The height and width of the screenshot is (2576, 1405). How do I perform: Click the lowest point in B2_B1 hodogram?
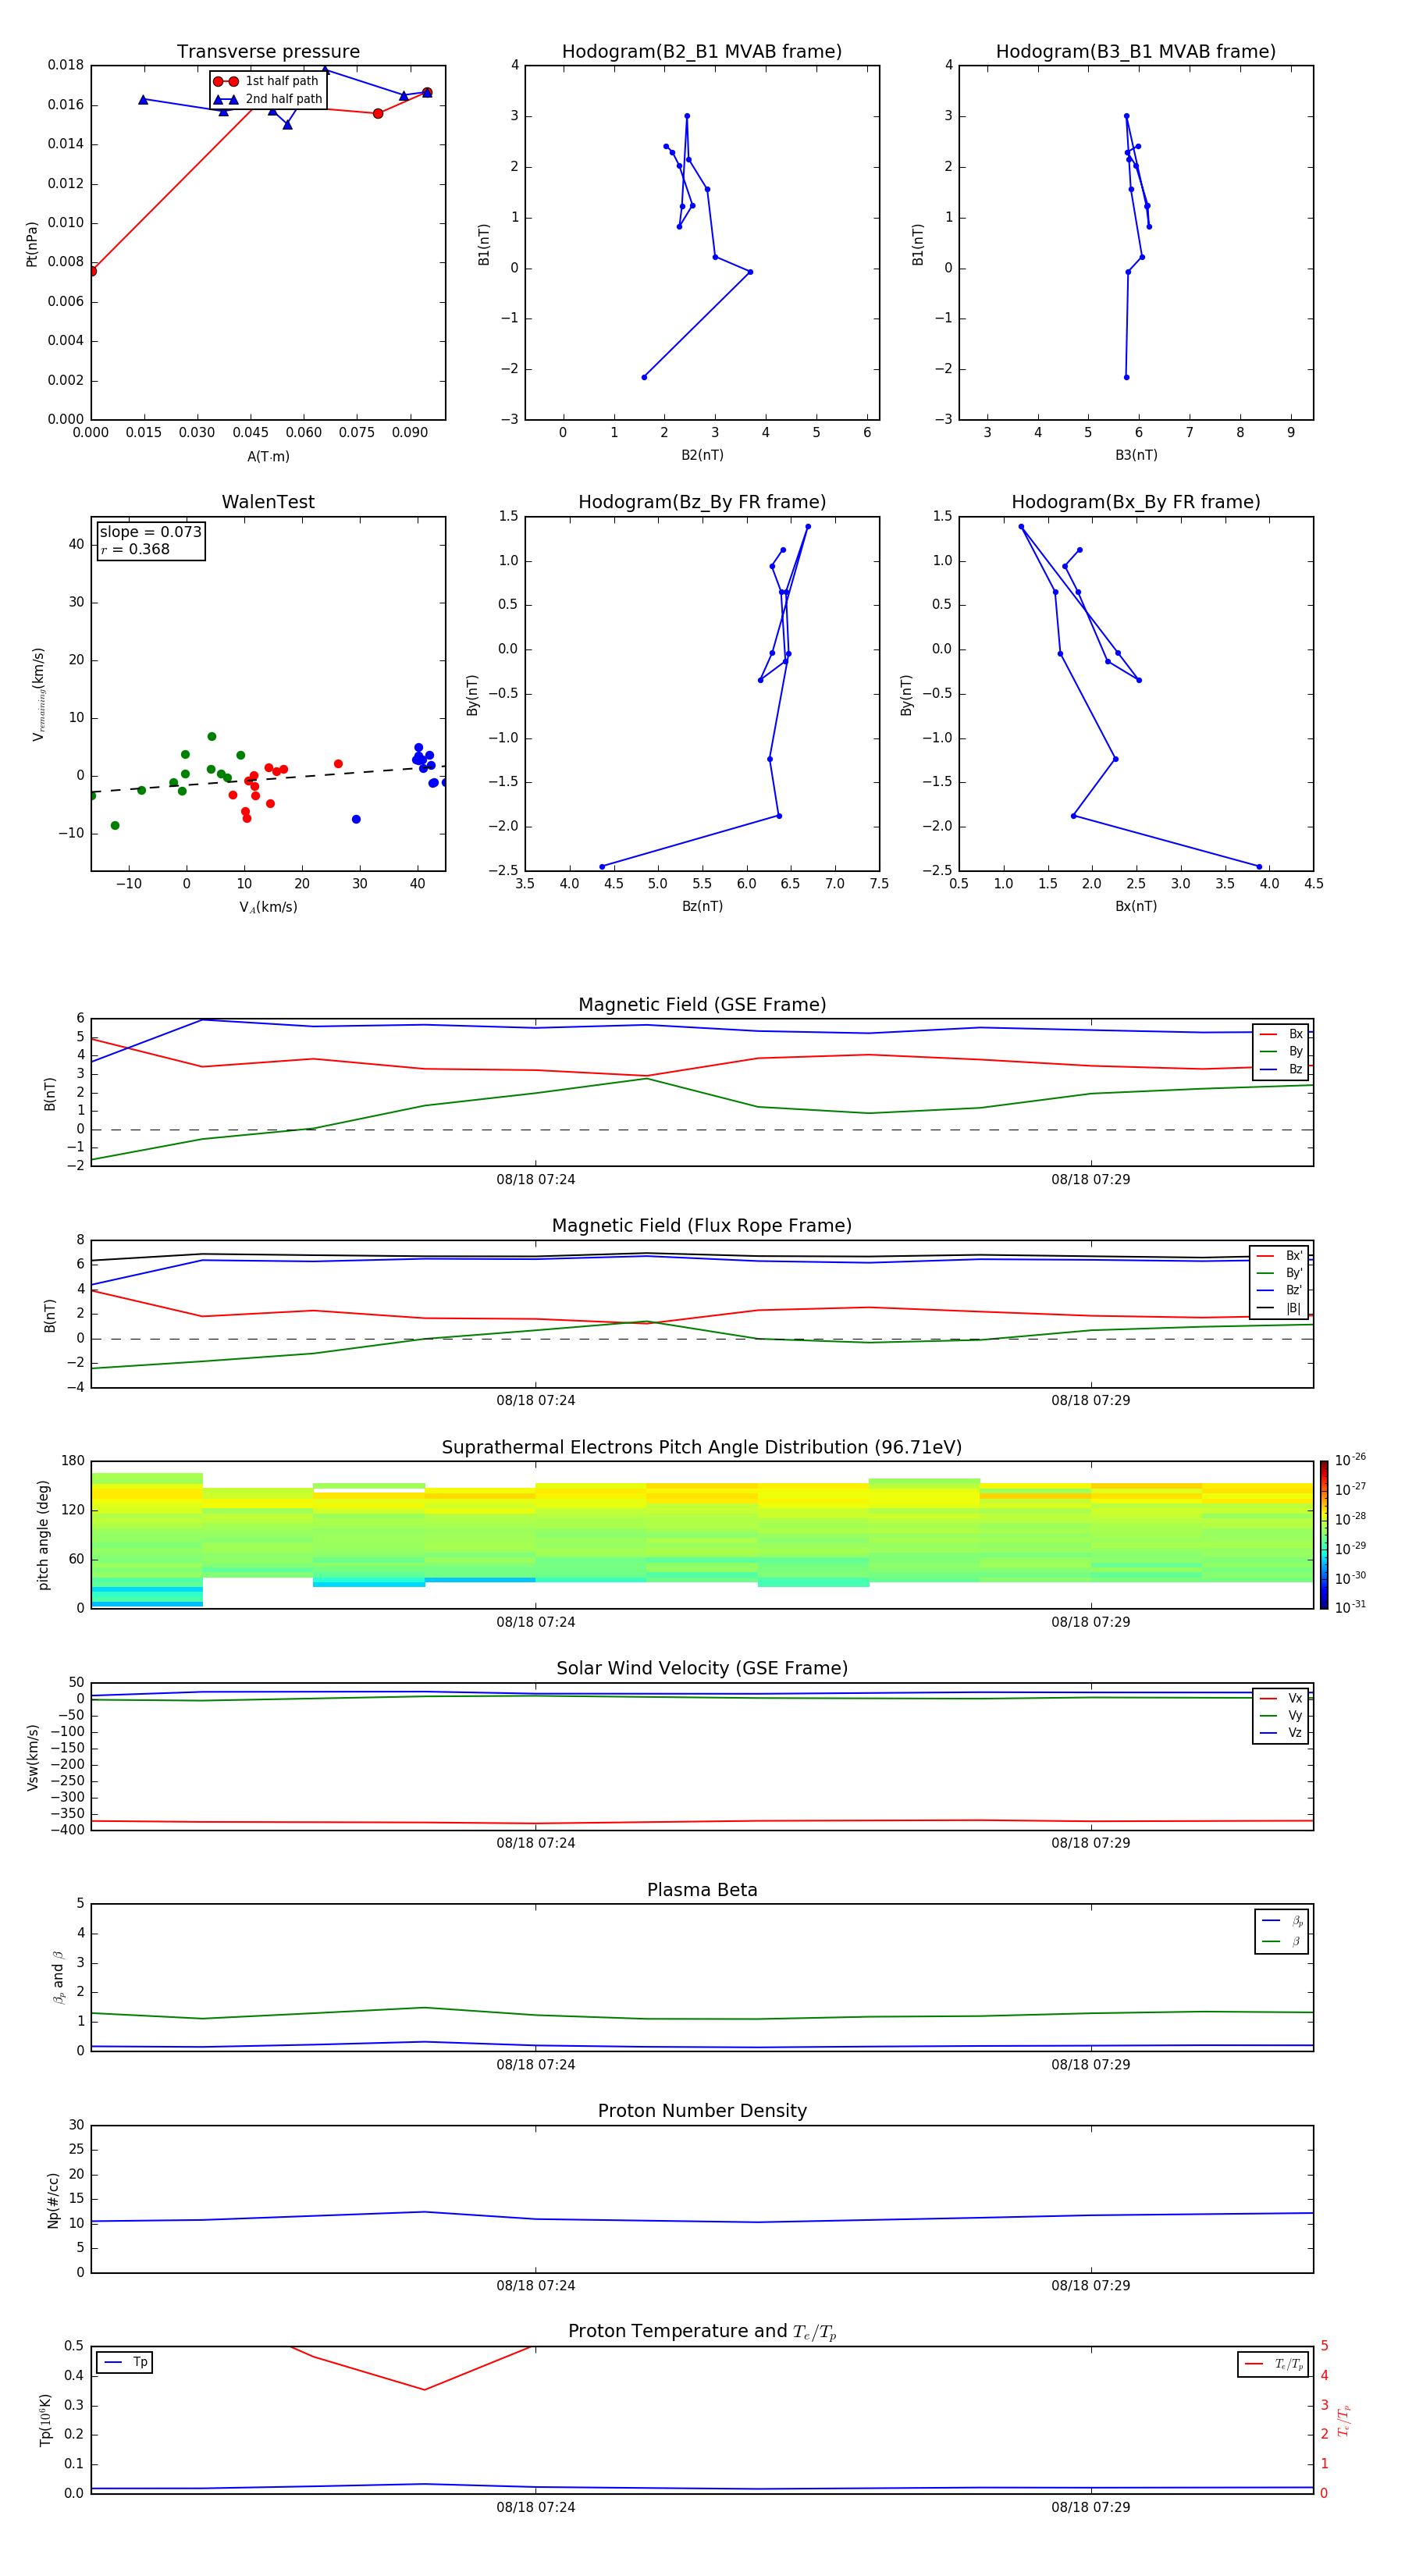[x=644, y=377]
